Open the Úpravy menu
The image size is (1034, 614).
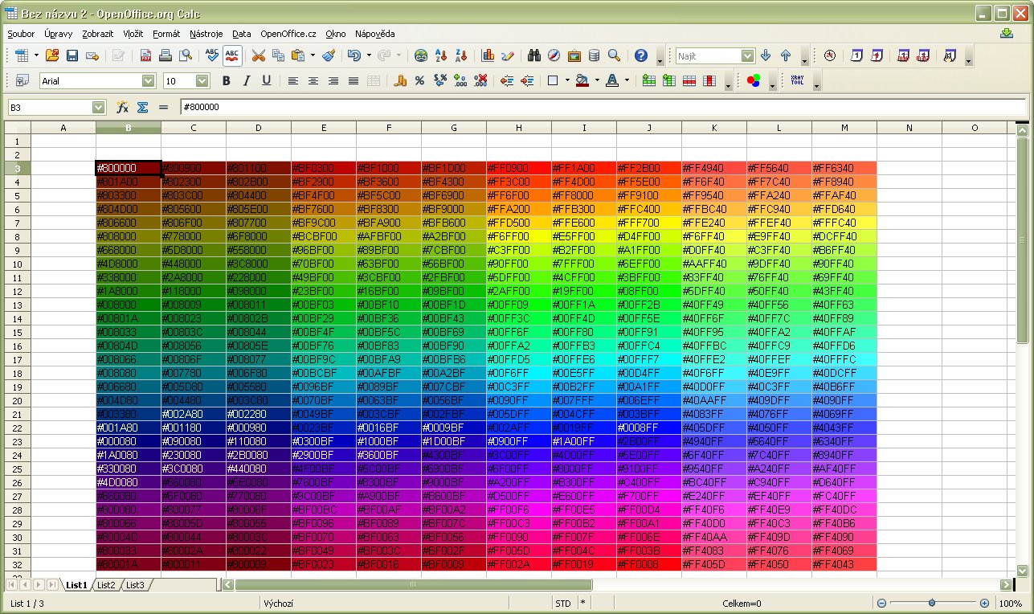pyautogui.click(x=59, y=34)
